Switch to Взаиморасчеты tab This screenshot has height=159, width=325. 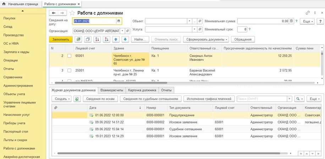(112, 90)
